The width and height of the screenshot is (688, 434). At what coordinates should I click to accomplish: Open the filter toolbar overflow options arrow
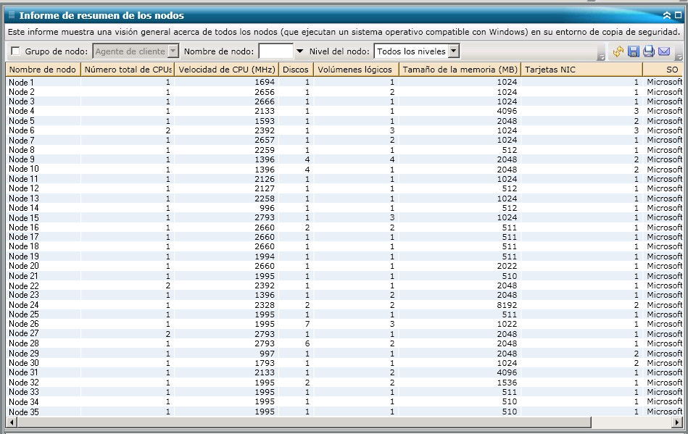(x=601, y=55)
